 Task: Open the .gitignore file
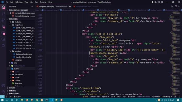click(18, 60)
